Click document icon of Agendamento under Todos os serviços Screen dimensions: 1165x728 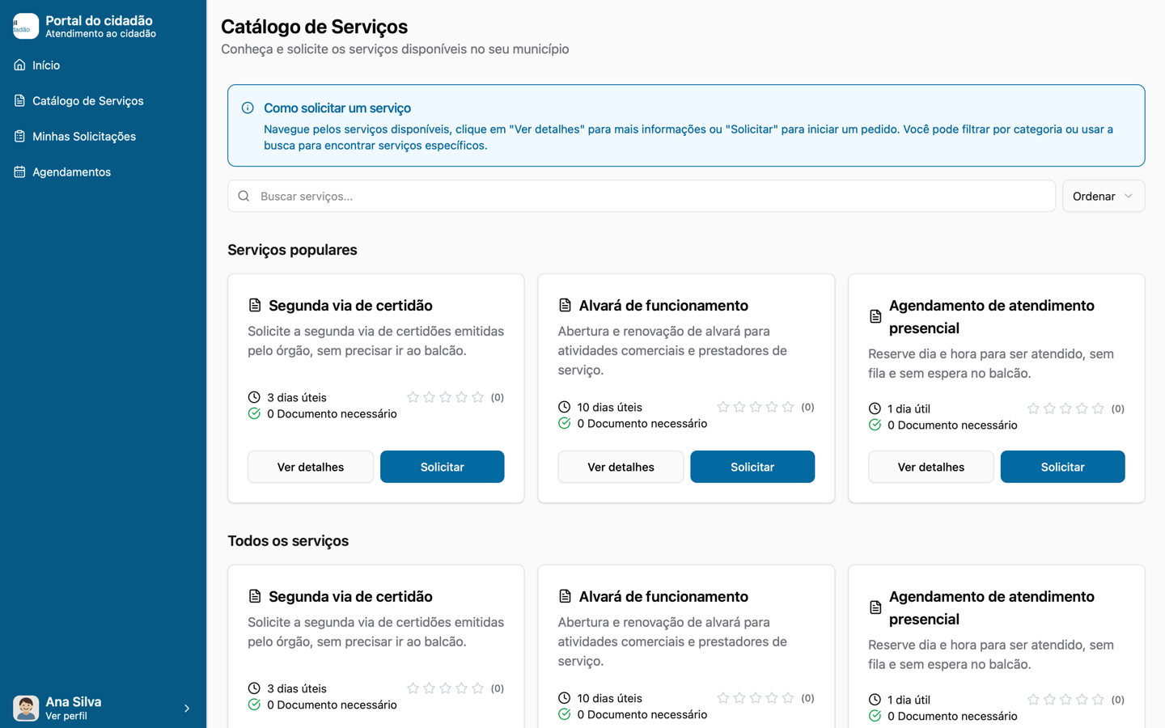tap(875, 607)
